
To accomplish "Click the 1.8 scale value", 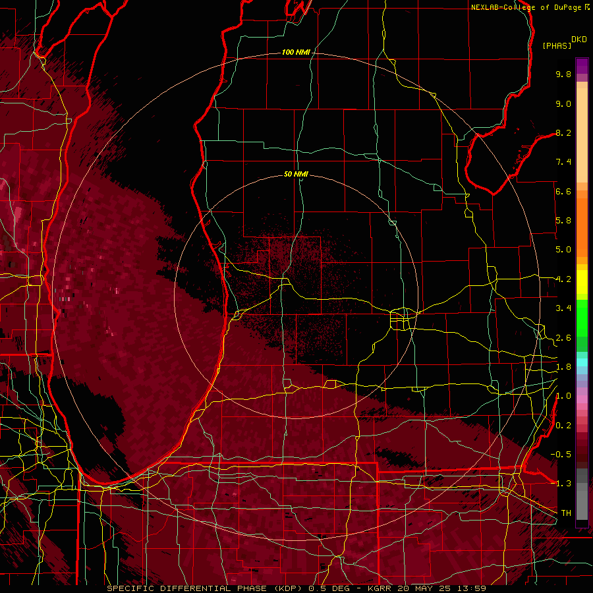I will coord(563,367).
